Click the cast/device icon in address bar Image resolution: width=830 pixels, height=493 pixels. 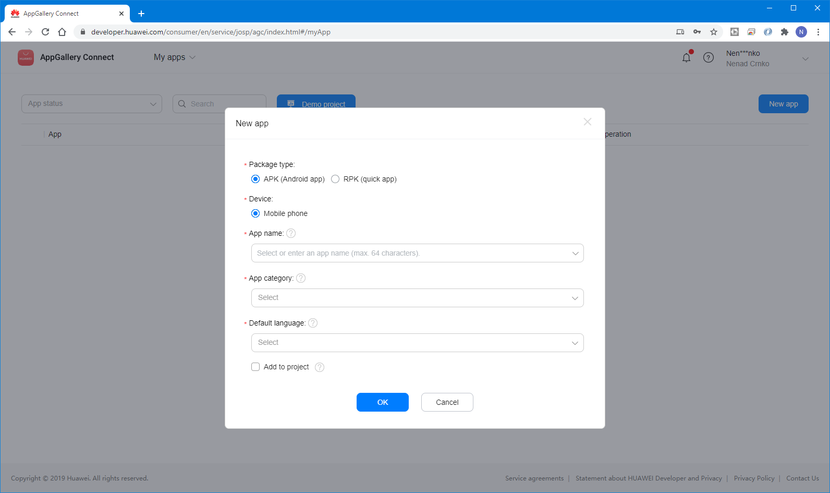click(x=680, y=32)
